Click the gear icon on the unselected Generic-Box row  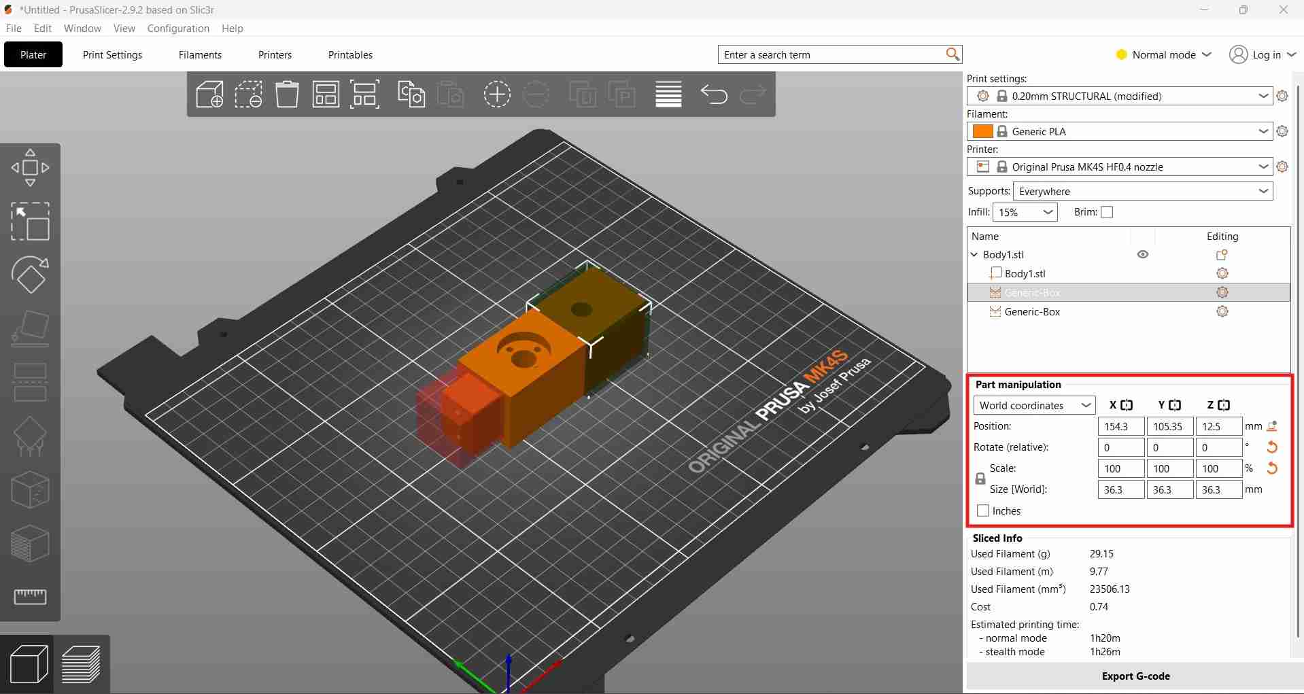1222,311
